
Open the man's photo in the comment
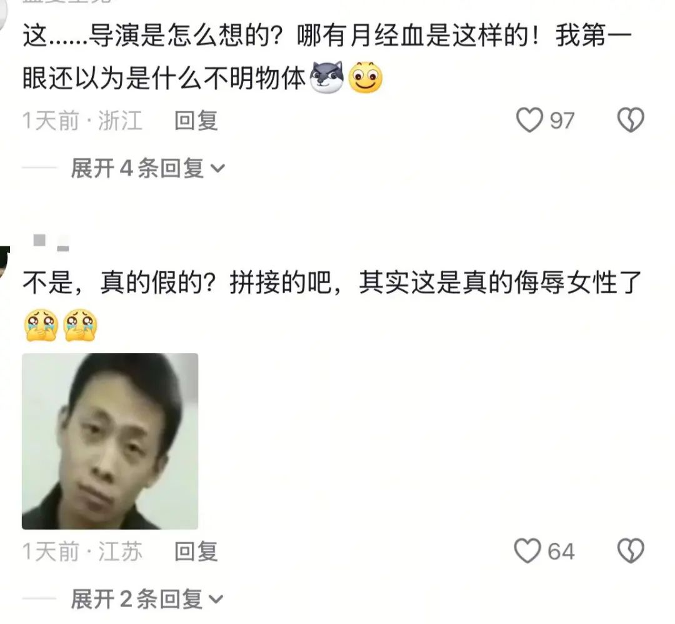click(110, 441)
